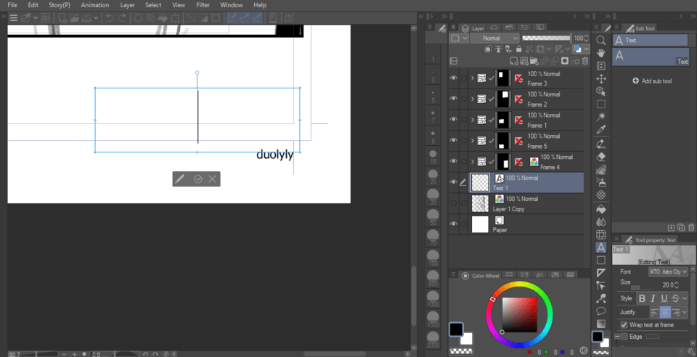This screenshot has width=697, height=357.
Task: Pick the Eyedropper tool
Action: pyautogui.click(x=600, y=130)
